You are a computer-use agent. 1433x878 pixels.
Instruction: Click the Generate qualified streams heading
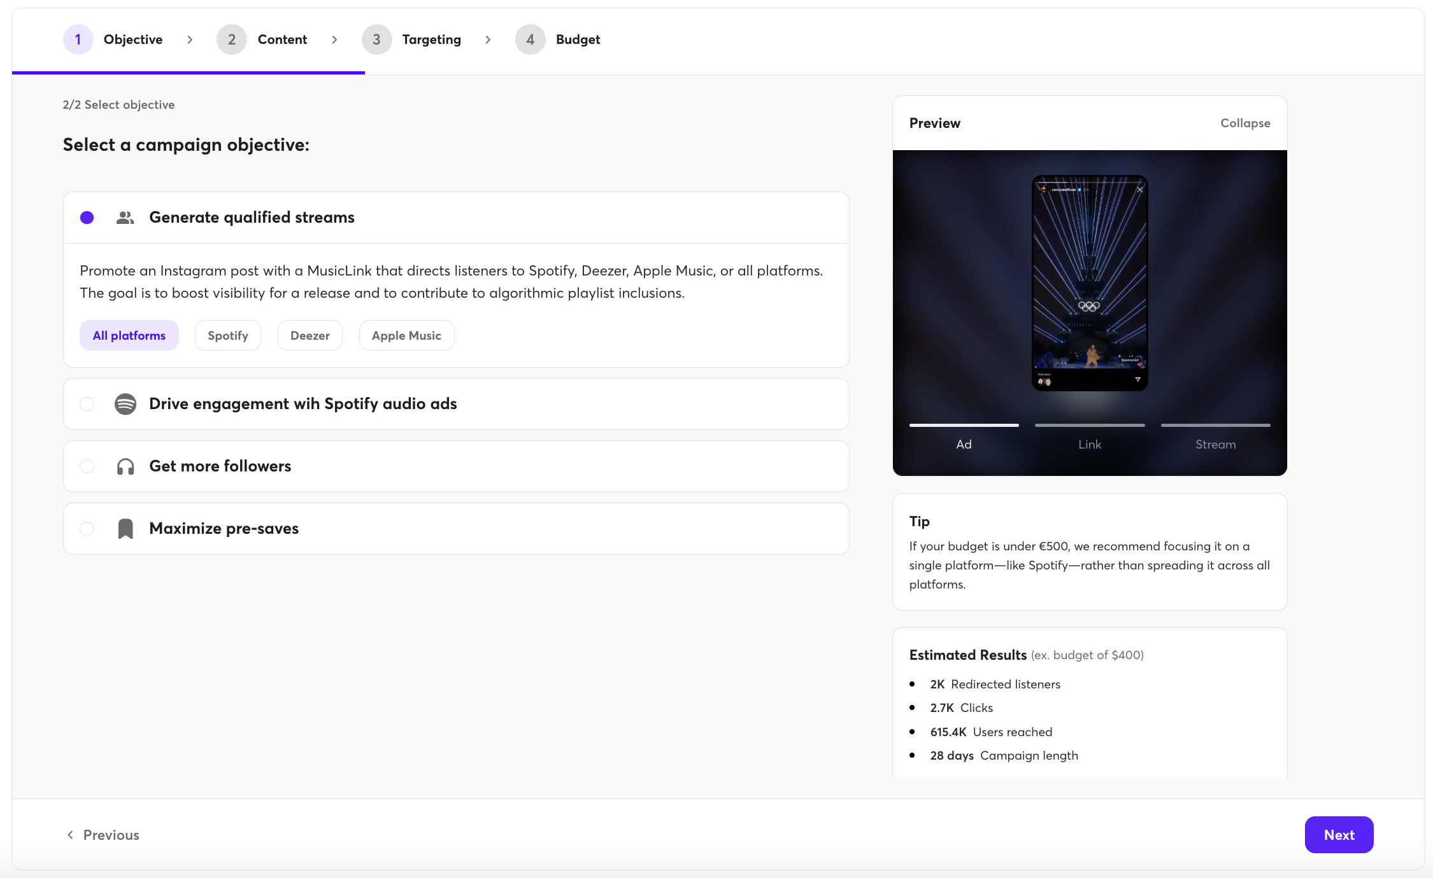pyautogui.click(x=252, y=218)
